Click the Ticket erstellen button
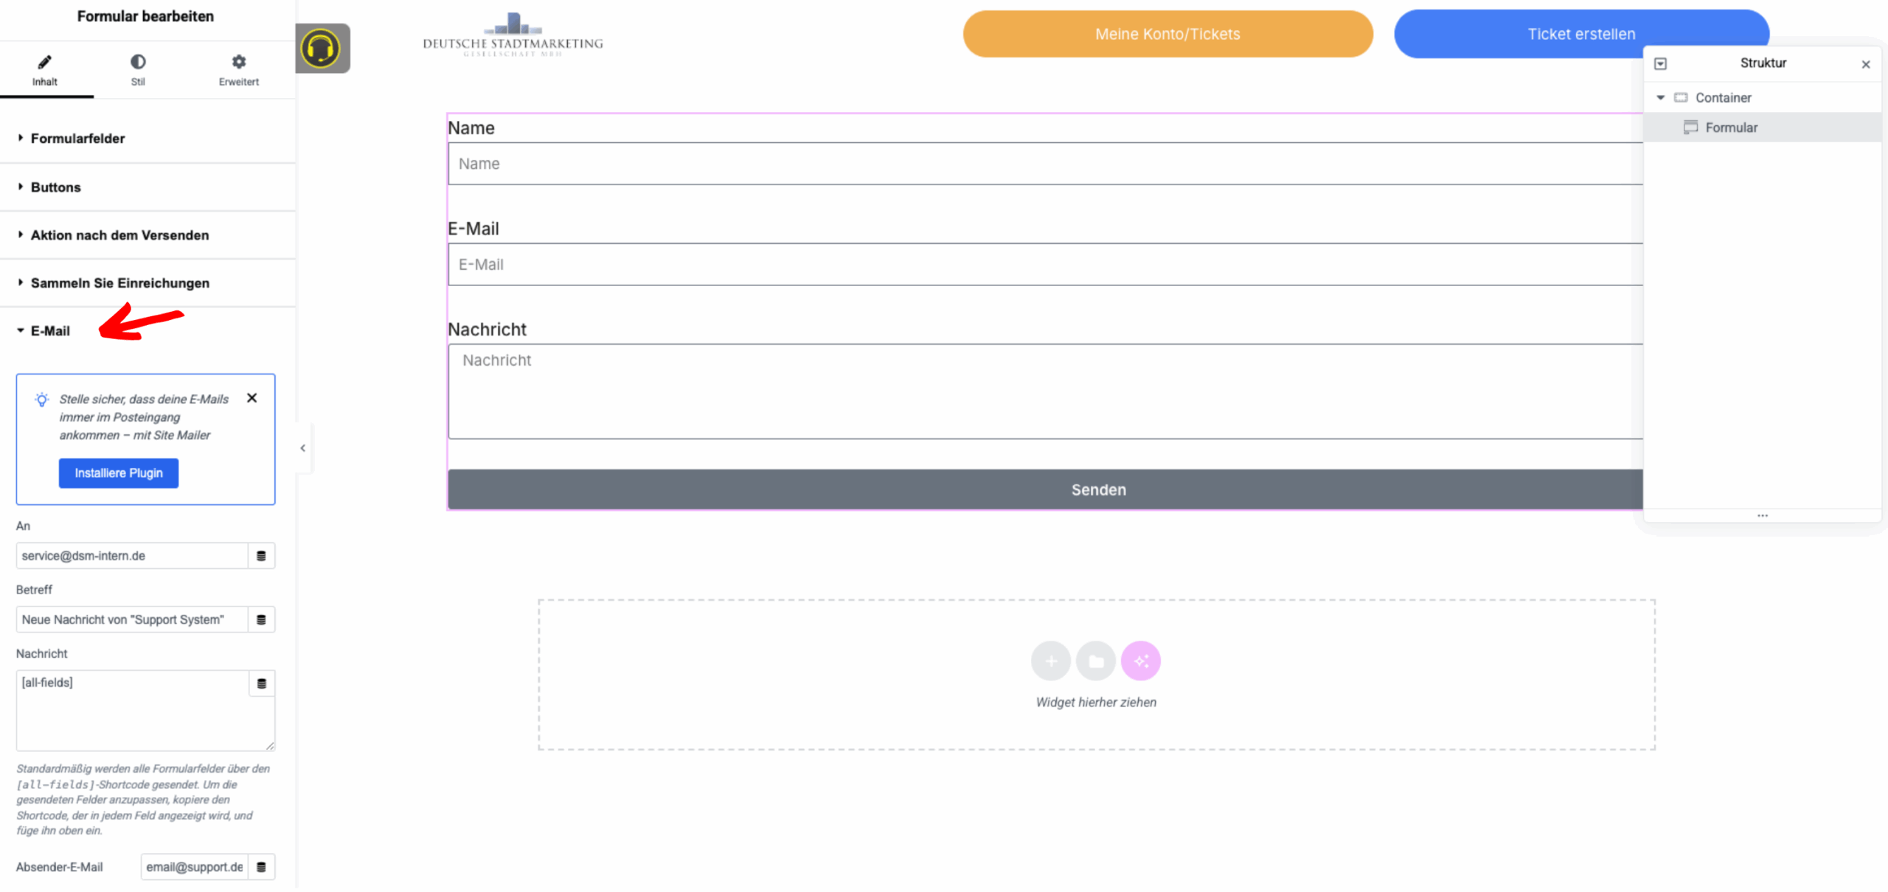Image resolution: width=1888 pixels, height=892 pixels. point(1581,33)
